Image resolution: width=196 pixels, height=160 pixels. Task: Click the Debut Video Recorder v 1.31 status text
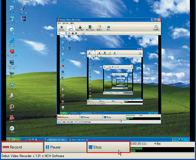point(33,156)
